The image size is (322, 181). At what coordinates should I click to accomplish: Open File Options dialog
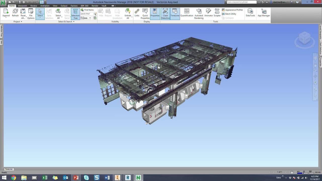pyautogui.click(x=31, y=14)
